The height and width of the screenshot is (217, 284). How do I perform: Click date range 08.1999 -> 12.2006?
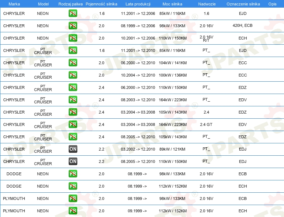138,26
